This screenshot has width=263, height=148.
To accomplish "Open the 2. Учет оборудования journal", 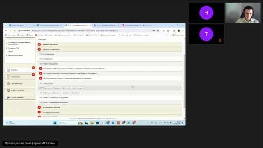I will tap(110, 54).
